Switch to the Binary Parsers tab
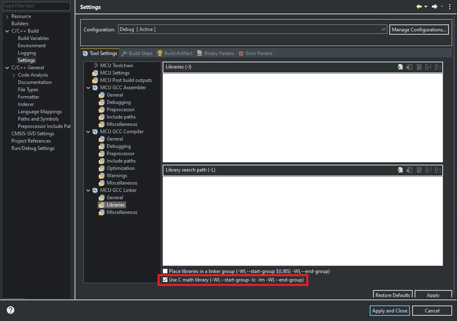 [216, 53]
